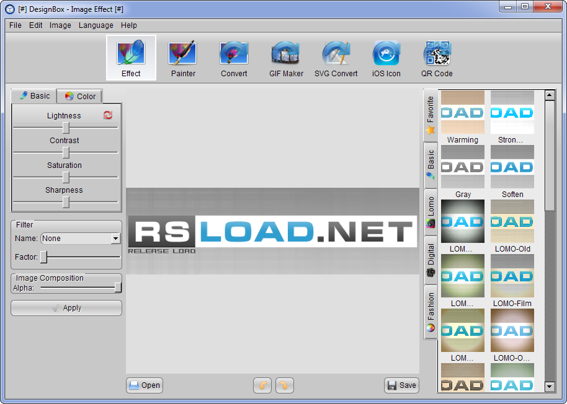Apply the LOMO-Old effect thumbnail
This screenshot has height=404, width=567.
tap(512, 221)
